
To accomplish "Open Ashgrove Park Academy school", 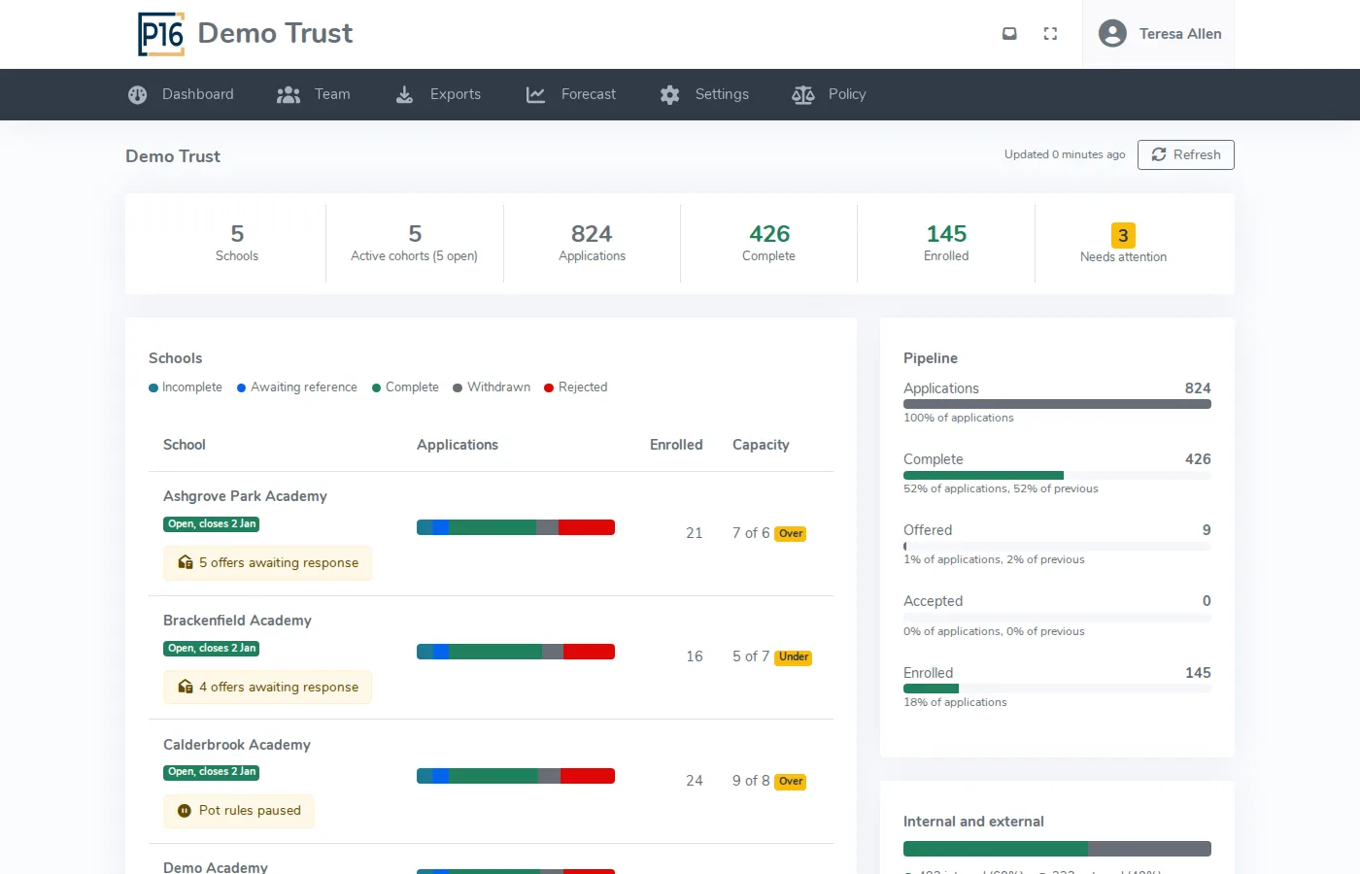I will (x=245, y=496).
